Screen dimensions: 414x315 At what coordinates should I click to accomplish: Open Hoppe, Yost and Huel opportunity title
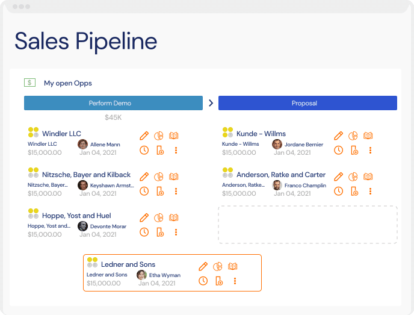coord(76,216)
